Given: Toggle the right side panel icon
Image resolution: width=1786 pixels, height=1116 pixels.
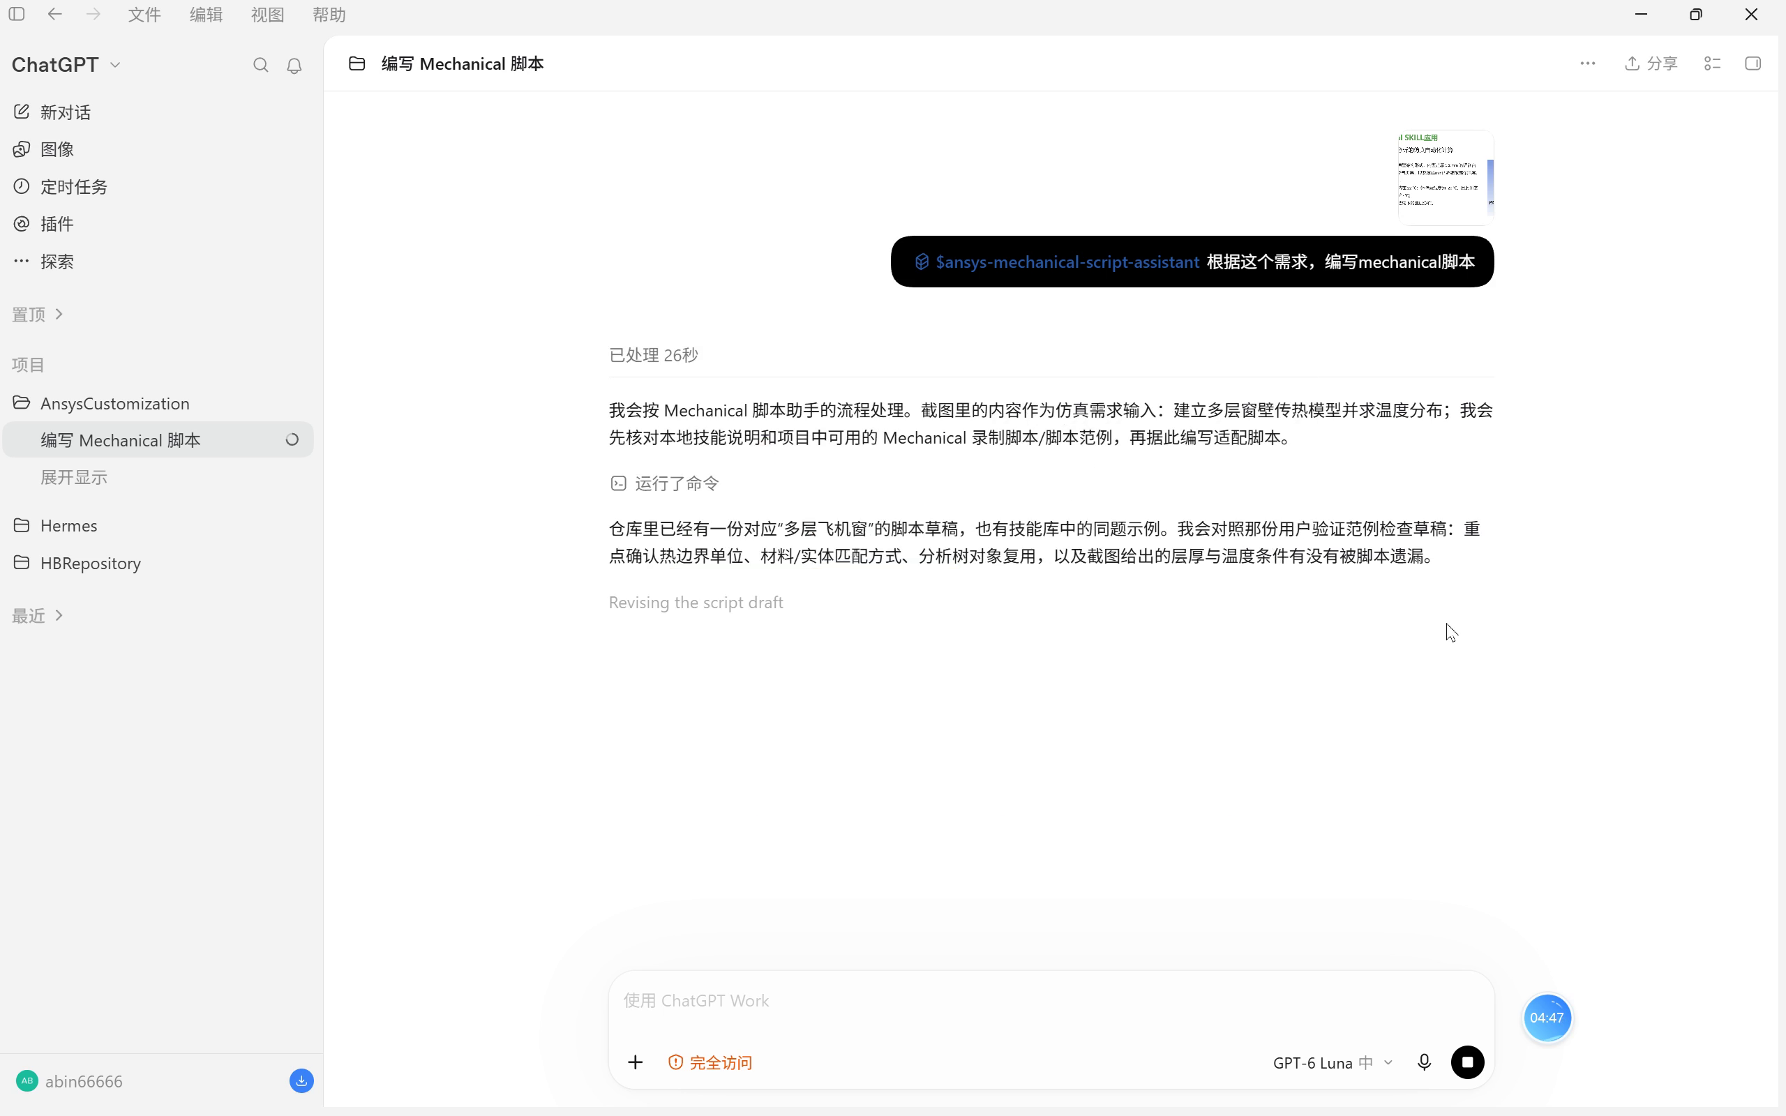Looking at the screenshot, I should click(x=1753, y=63).
